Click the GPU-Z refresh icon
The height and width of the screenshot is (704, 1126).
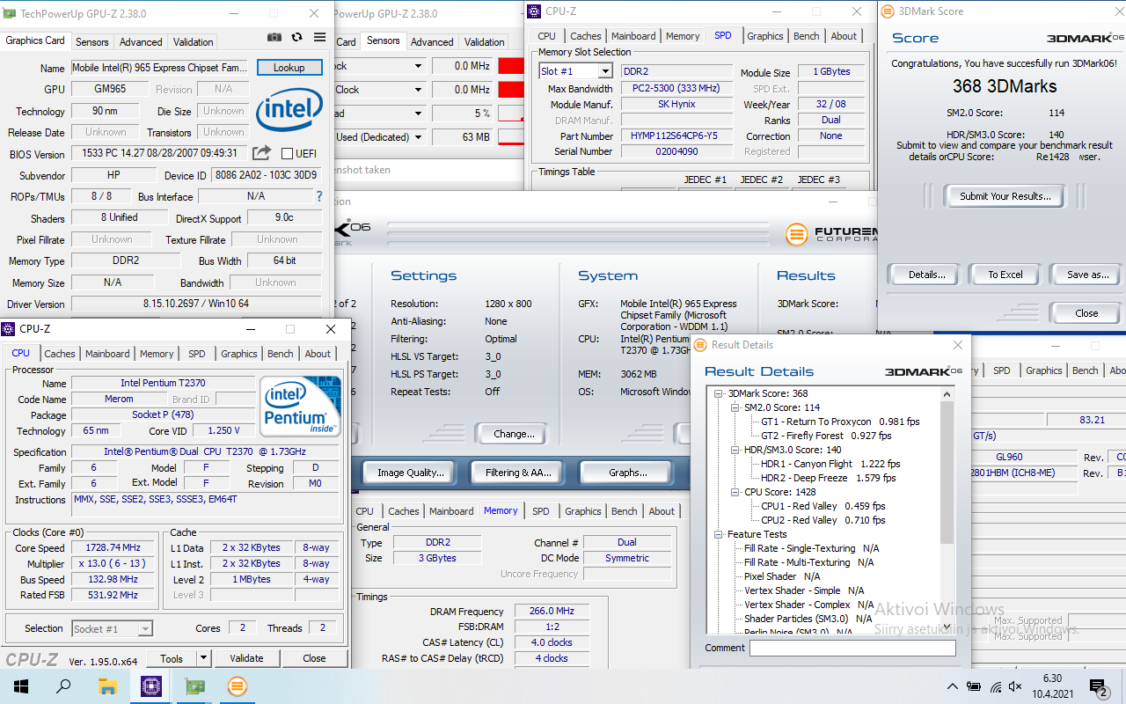[x=296, y=38]
